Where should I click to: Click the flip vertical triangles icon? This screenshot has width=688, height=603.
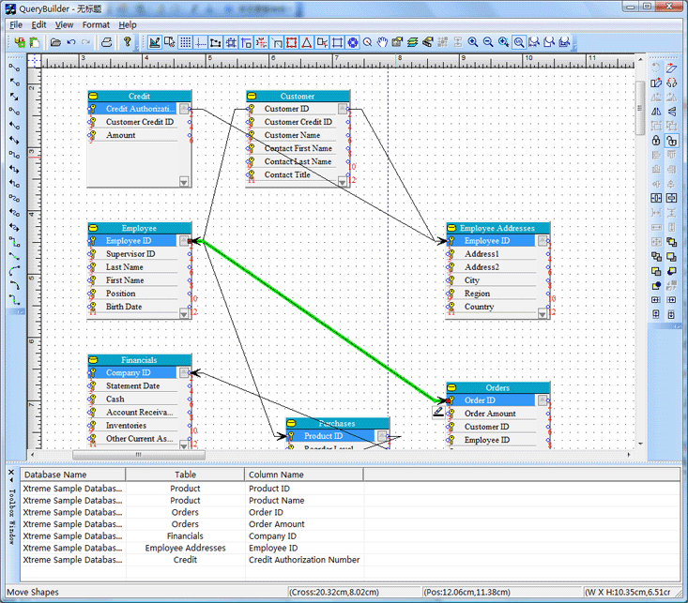pyautogui.click(x=671, y=112)
